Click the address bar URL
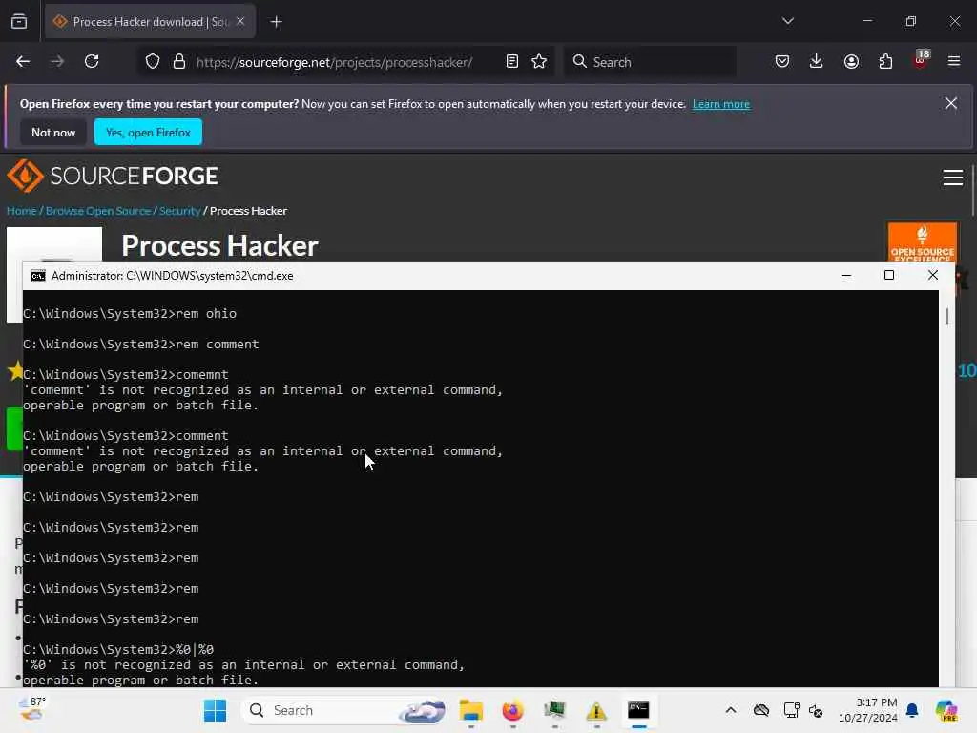 [x=335, y=62]
